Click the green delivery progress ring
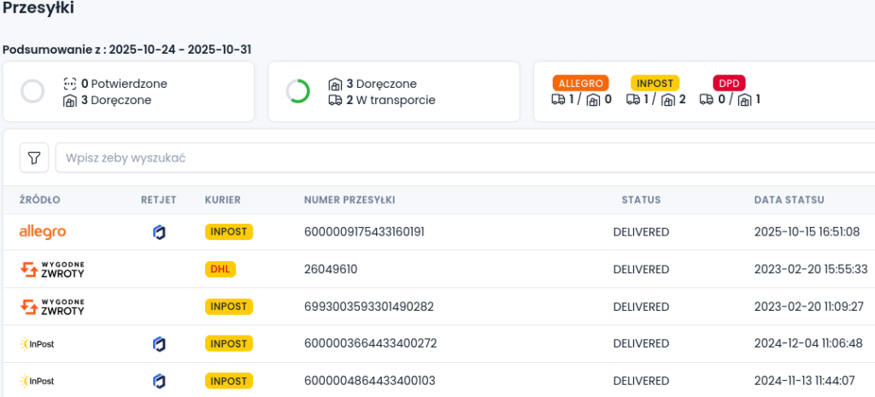 298,91
